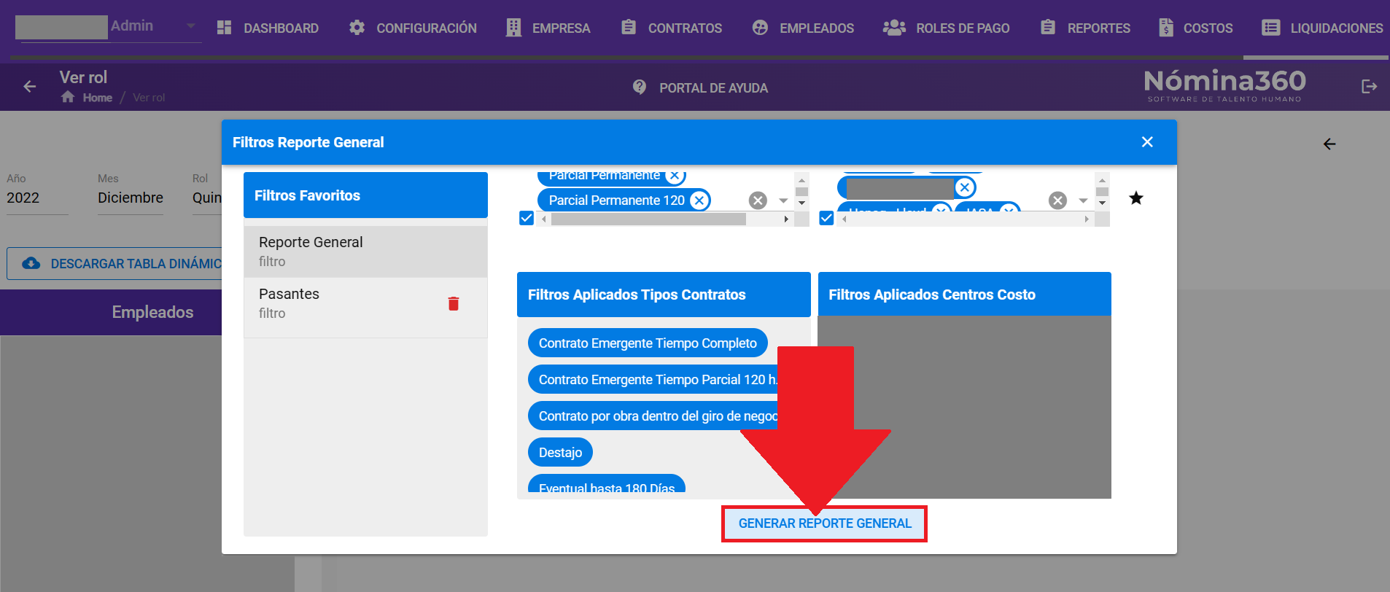This screenshot has height=592, width=1390.
Task: Toggle the contract types select-all checkbox
Action: pos(527,218)
